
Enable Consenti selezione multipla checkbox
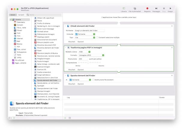point(97,38)
